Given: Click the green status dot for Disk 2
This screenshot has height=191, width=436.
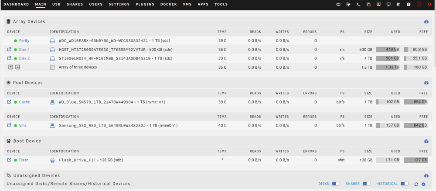Looking at the screenshot, I should [16, 58].
